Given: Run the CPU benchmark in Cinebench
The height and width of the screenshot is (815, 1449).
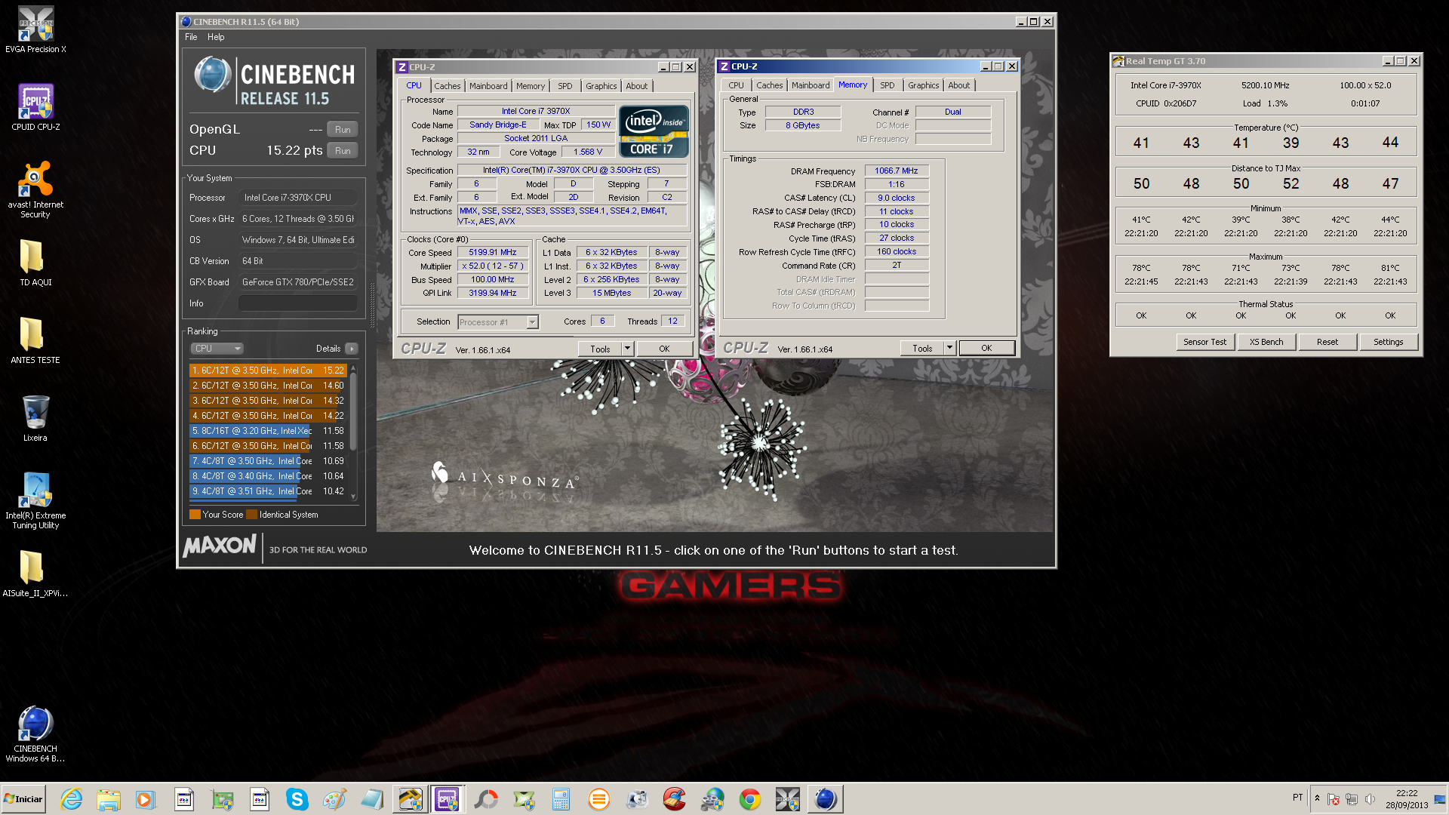Looking at the screenshot, I should click(x=343, y=151).
